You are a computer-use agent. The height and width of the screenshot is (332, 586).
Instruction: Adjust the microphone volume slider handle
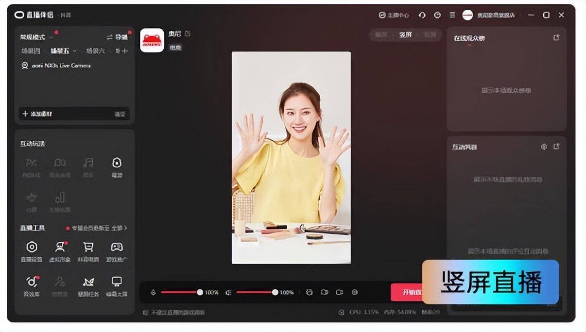pyautogui.click(x=200, y=293)
